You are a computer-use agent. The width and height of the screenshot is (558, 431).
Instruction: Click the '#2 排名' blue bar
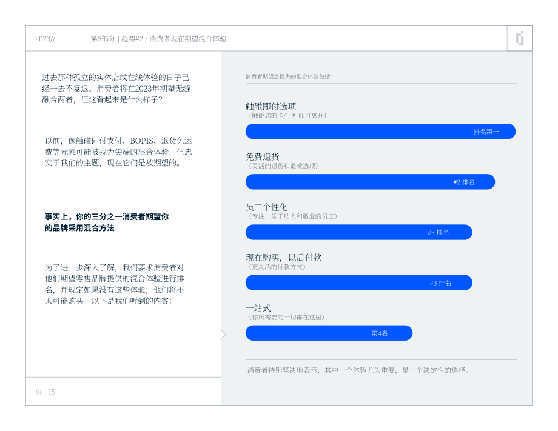tap(370, 182)
